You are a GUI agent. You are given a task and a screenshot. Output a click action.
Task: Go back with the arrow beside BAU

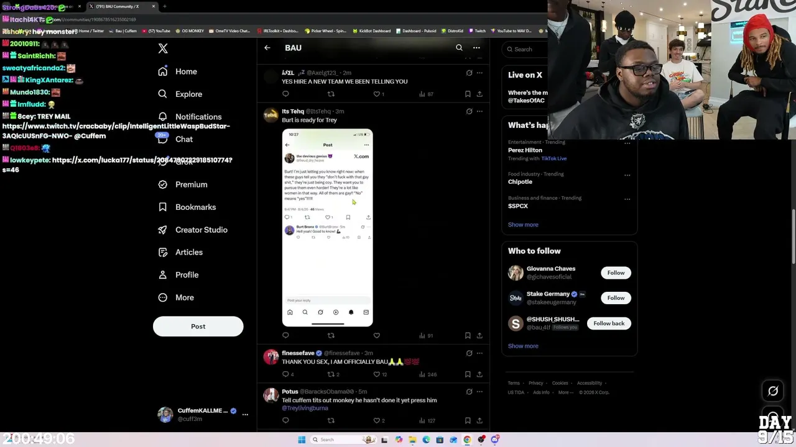click(x=267, y=48)
